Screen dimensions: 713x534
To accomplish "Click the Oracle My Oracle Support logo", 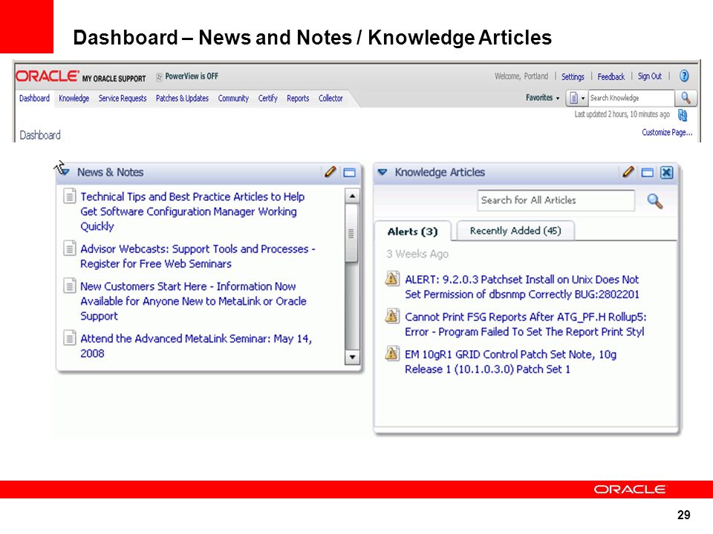I will click(x=81, y=76).
